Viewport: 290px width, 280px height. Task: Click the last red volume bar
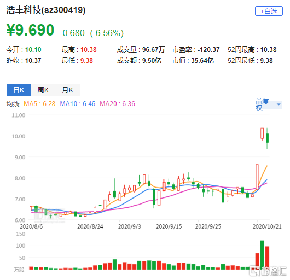click(x=267, y=258)
